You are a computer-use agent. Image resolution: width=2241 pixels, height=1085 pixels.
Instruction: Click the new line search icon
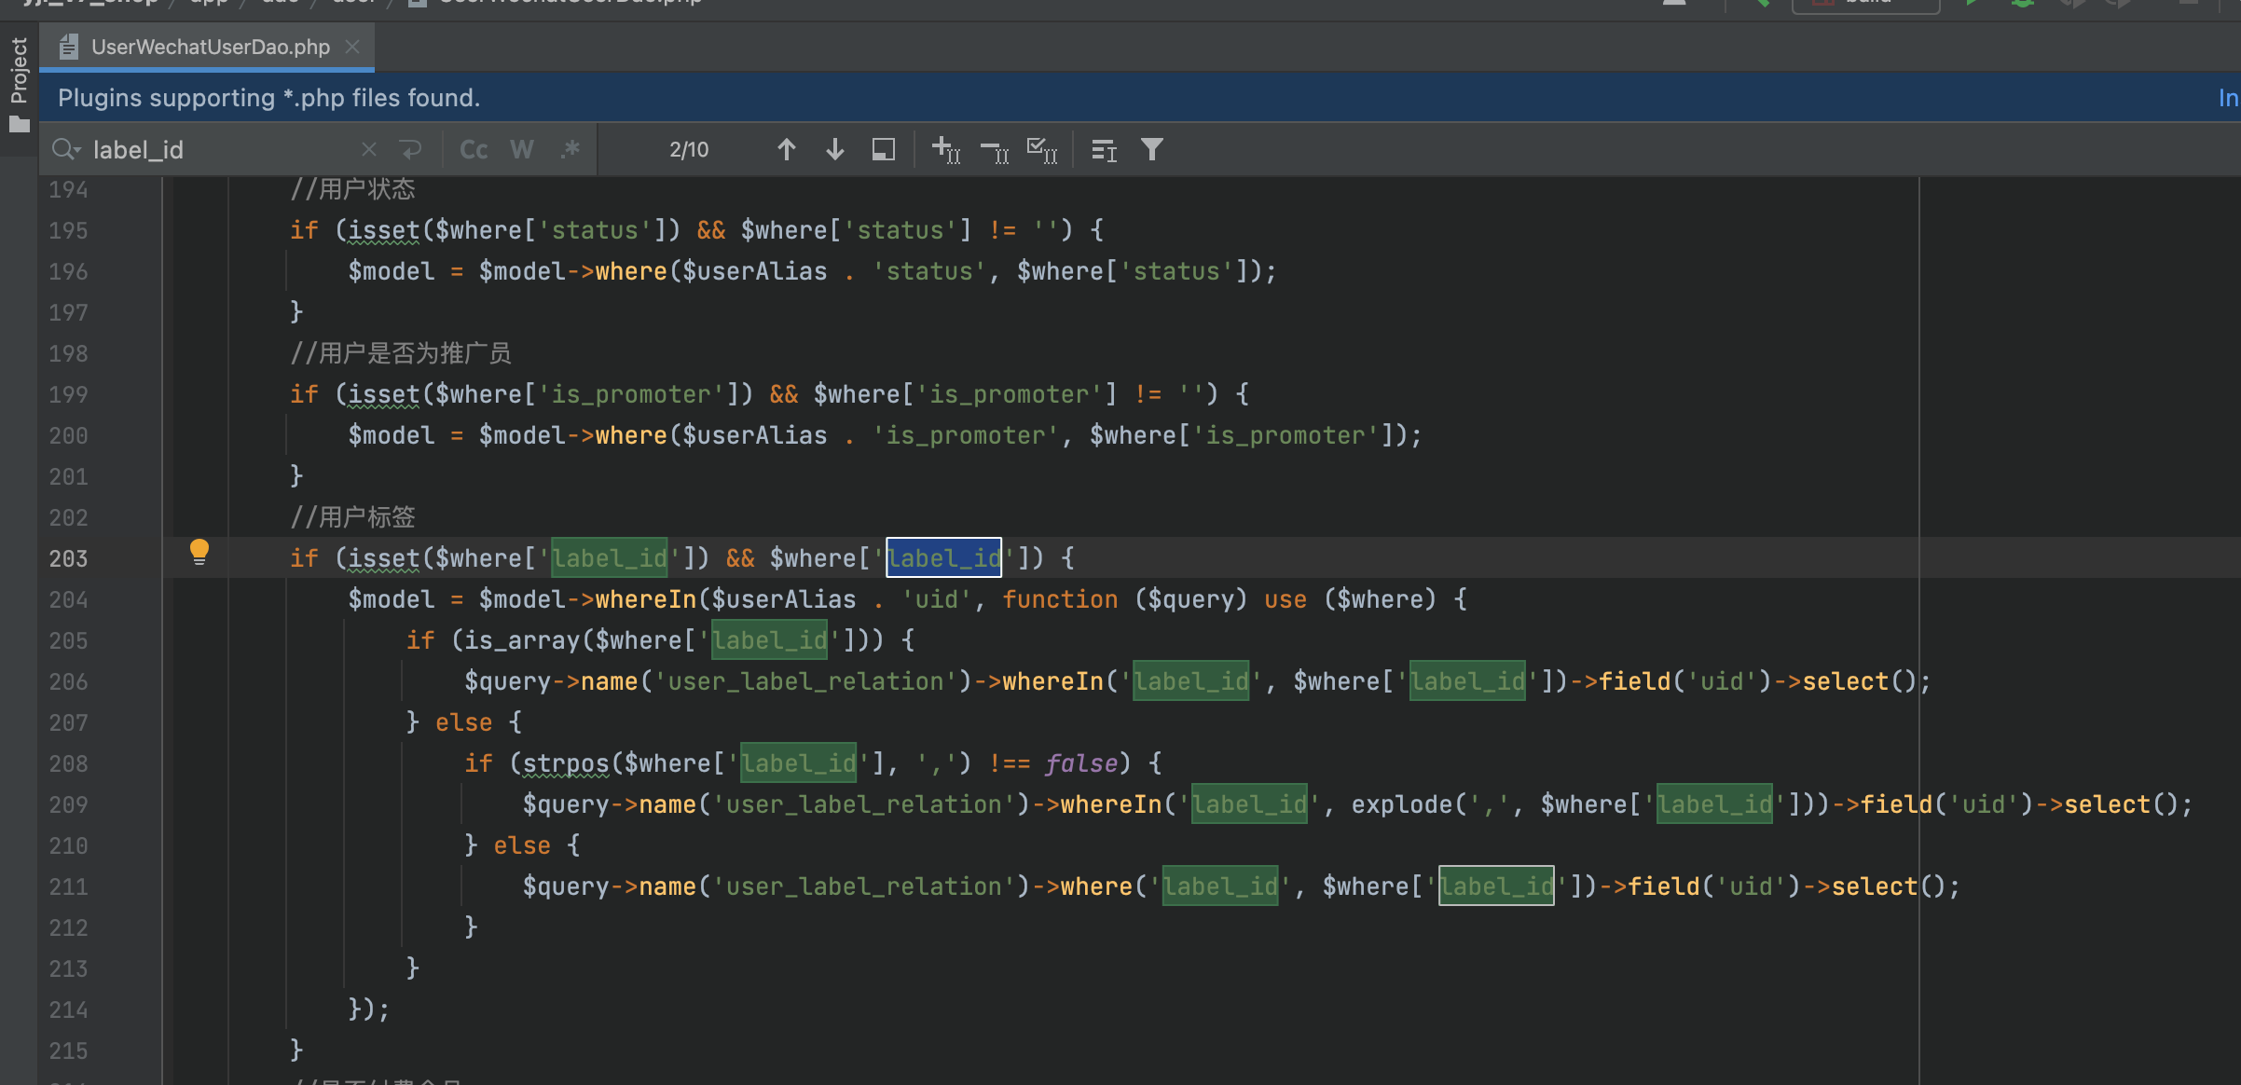[x=410, y=149]
